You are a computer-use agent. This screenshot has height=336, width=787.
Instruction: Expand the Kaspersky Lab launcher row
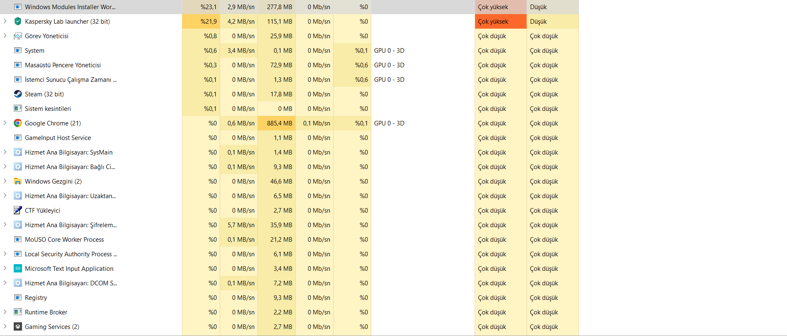(5, 21)
